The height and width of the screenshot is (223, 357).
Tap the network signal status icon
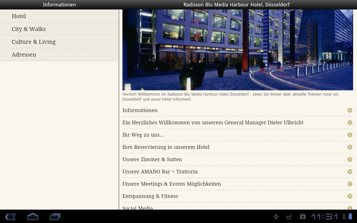[344, 217]
